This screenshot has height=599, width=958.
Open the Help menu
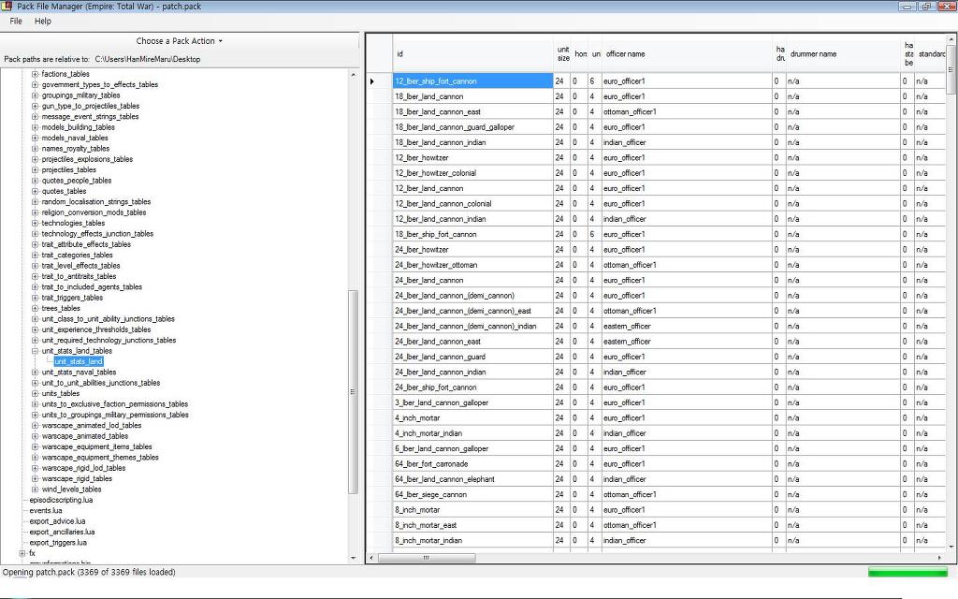(x=43, y=21)
